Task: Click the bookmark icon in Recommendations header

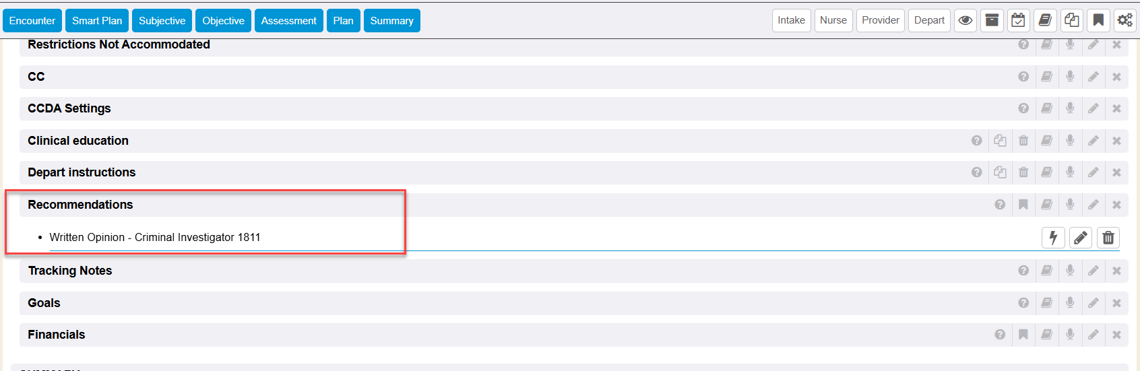Action: [x=1023, y=205]
